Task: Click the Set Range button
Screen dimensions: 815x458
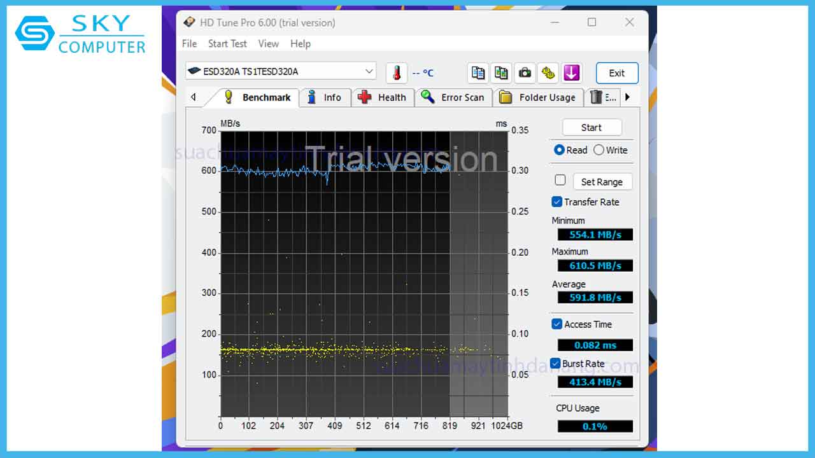Action: [602, 181]
